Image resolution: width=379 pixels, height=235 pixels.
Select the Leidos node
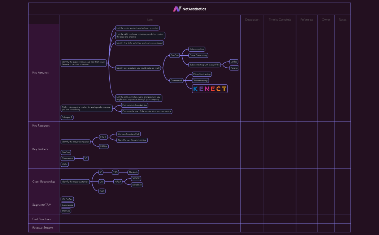pyautogui.click(x=234, y=62)
